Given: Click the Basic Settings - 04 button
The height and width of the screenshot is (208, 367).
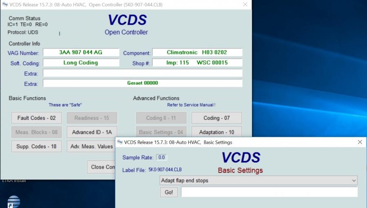Looking at the screenshot, I should coord(161,132).
